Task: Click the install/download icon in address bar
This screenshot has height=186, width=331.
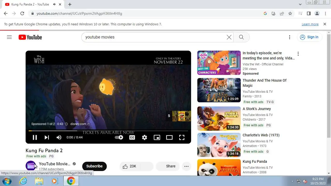Action: click(274, 13)
